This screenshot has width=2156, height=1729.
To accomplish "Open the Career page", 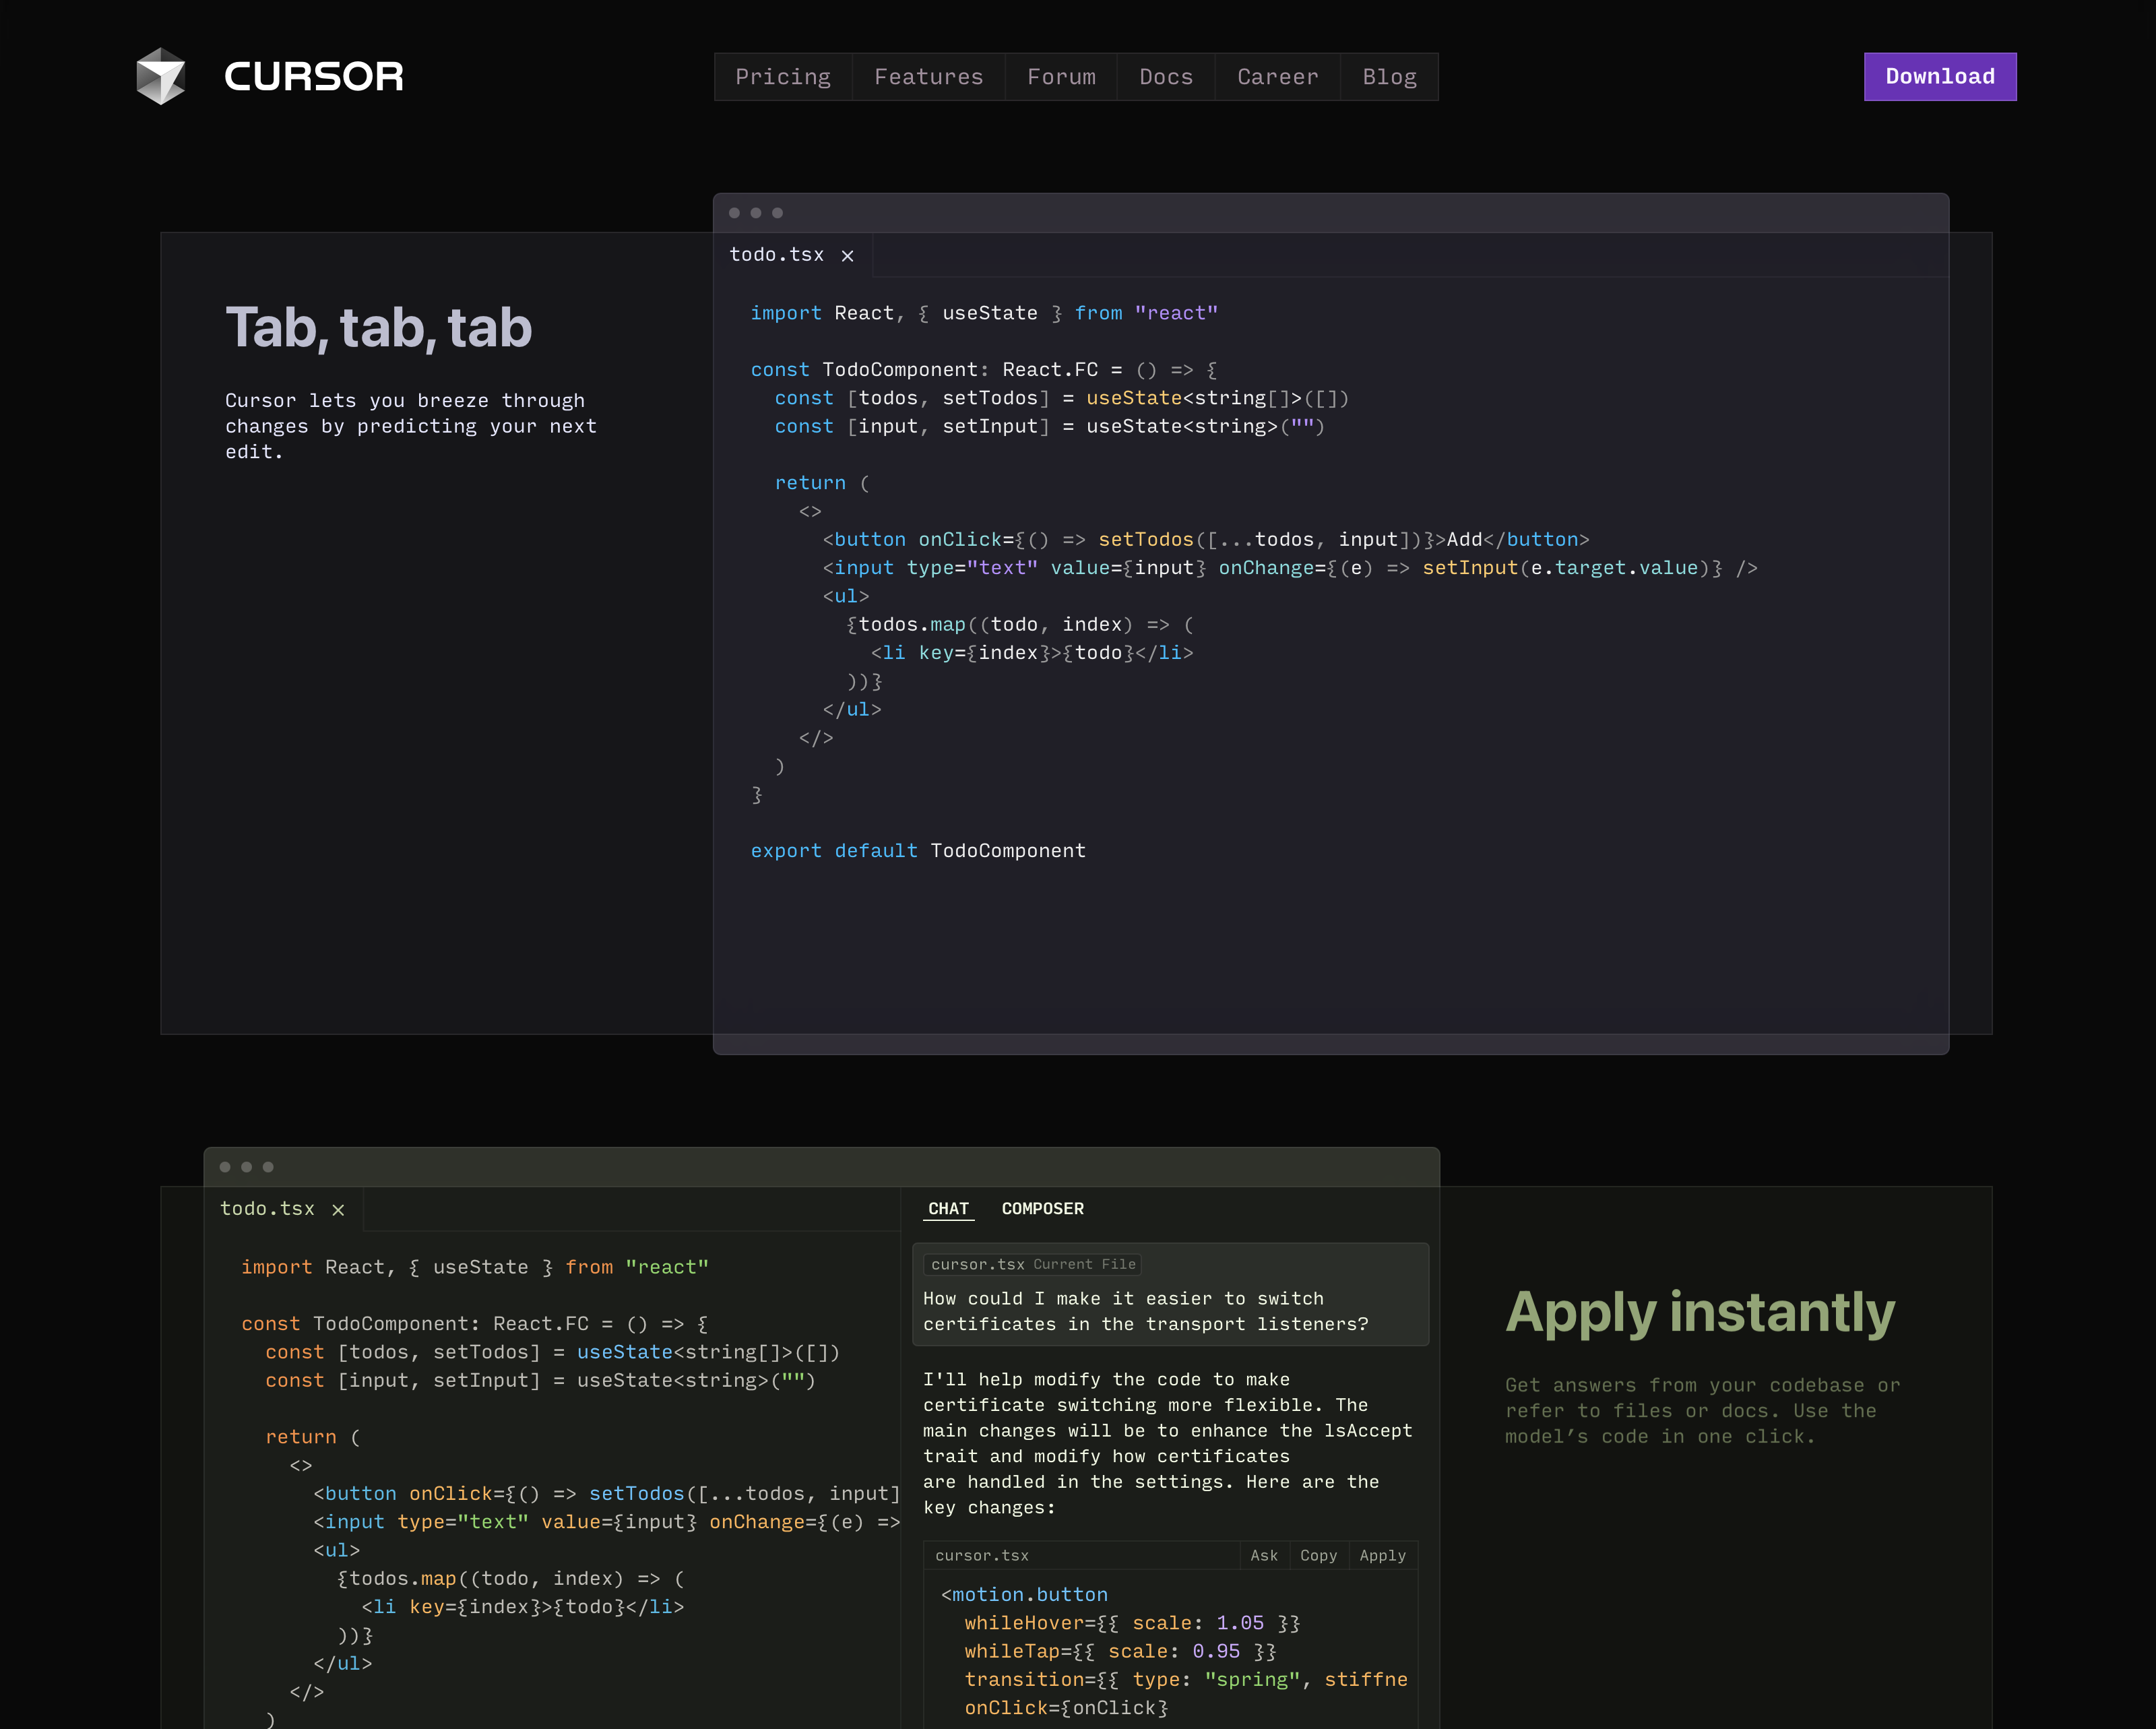I will pos(1277,77).
